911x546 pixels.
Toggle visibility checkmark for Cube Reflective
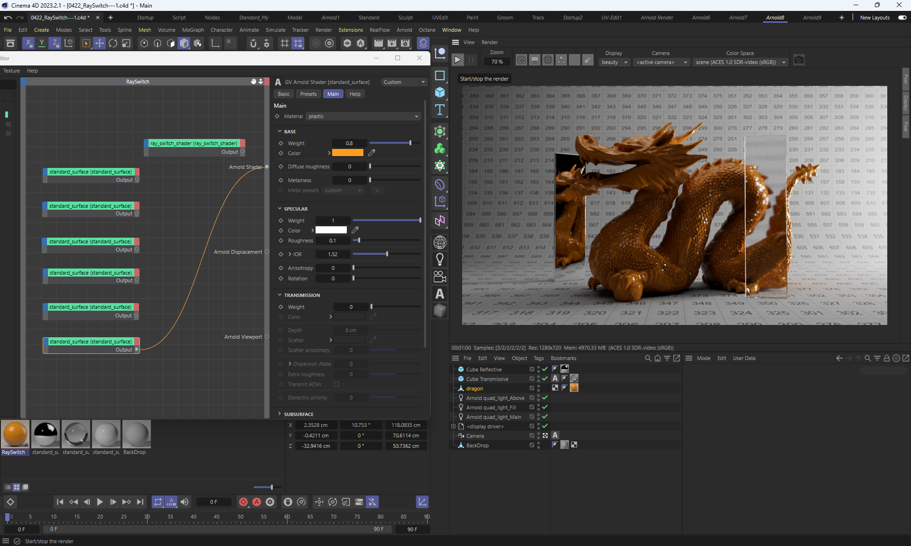point(545,369)
